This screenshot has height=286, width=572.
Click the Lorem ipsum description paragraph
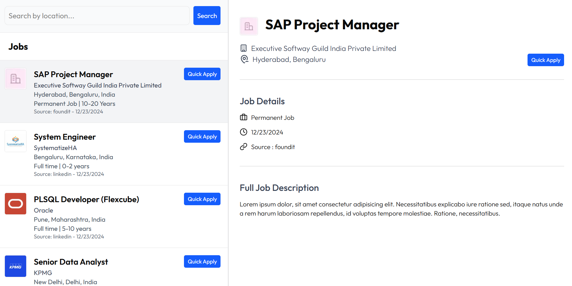click(x=401, y=209)
